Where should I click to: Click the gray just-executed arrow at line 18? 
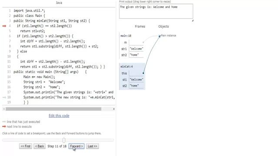4,97
